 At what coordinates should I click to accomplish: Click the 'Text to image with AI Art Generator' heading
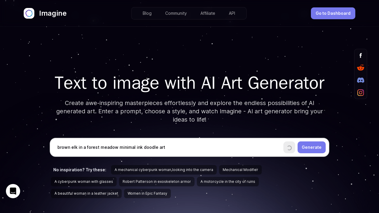click(189, 83)
